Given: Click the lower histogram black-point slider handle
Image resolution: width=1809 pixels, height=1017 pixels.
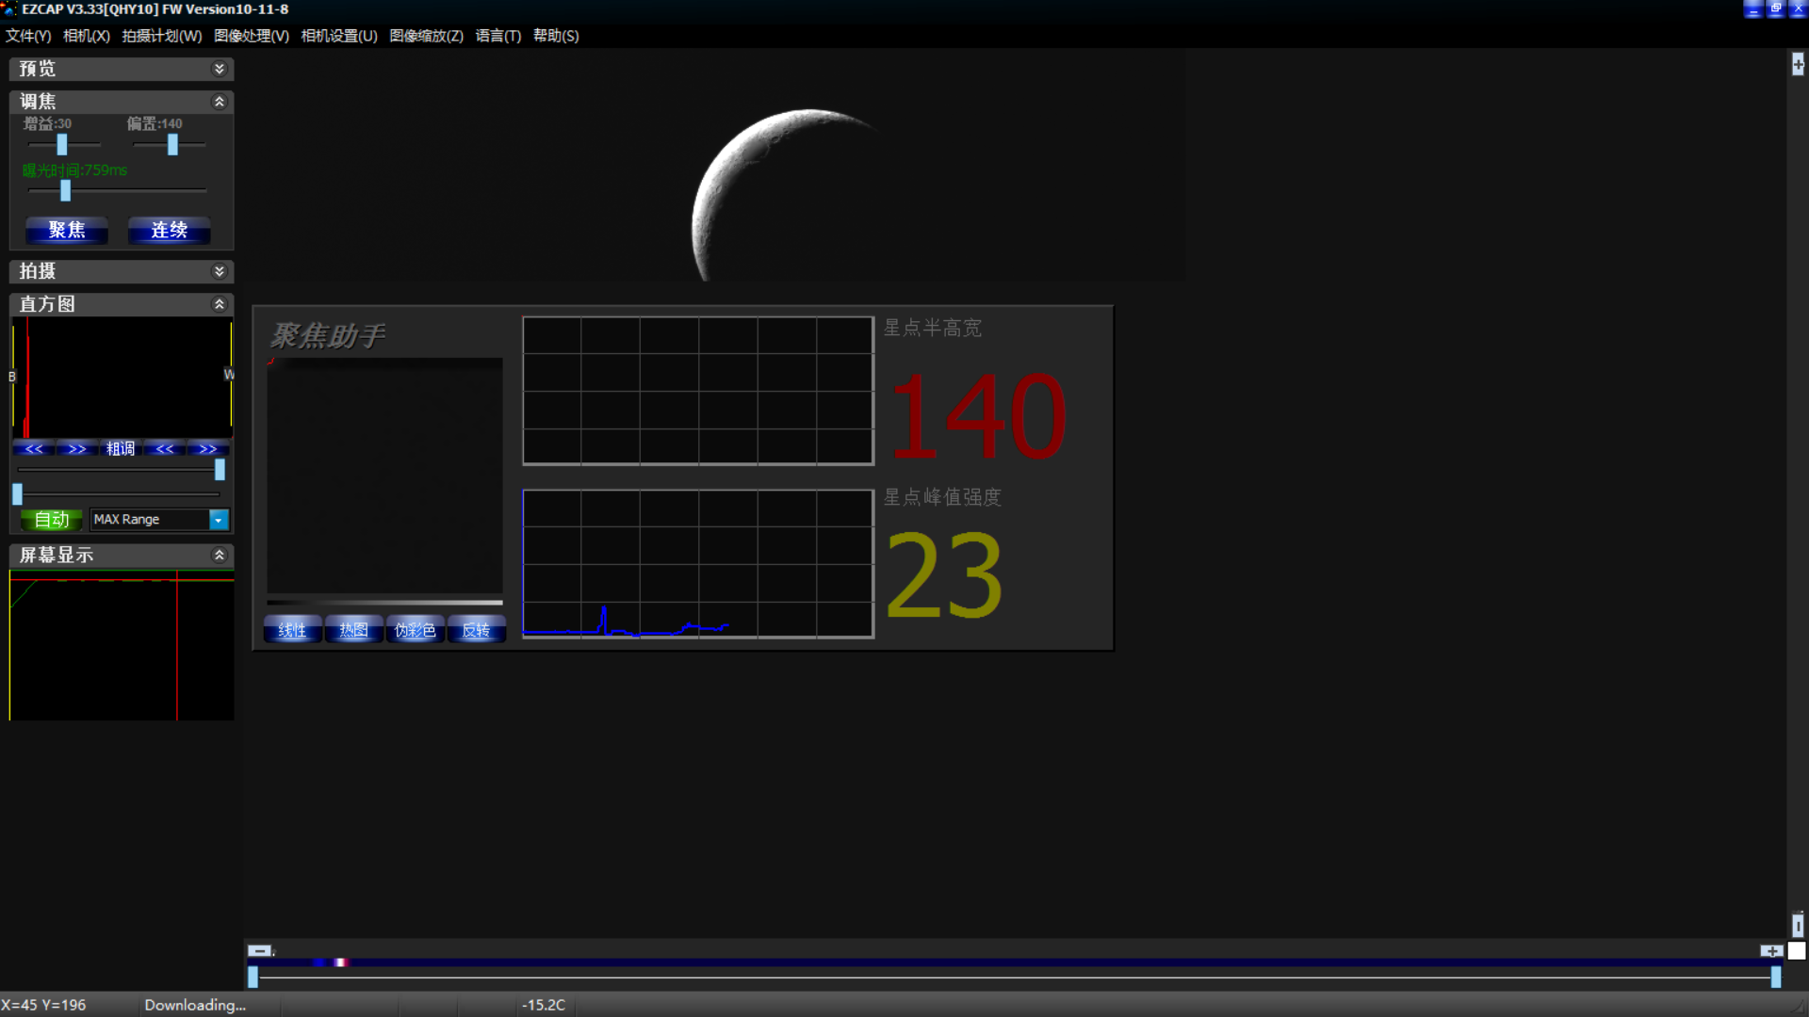Looking at the screenshot, I should 17,494.
